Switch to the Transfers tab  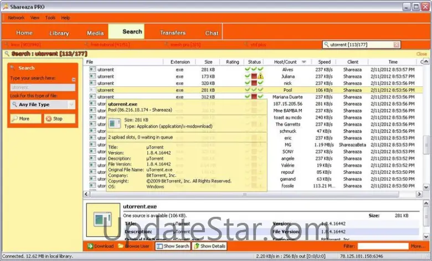pos(173,33)
